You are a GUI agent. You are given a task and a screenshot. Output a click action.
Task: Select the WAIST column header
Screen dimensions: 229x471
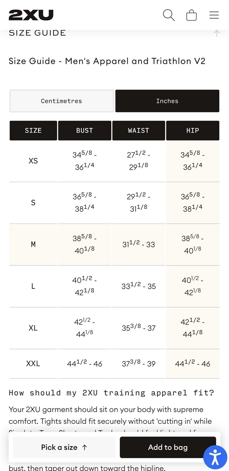[x=138, y=130]
